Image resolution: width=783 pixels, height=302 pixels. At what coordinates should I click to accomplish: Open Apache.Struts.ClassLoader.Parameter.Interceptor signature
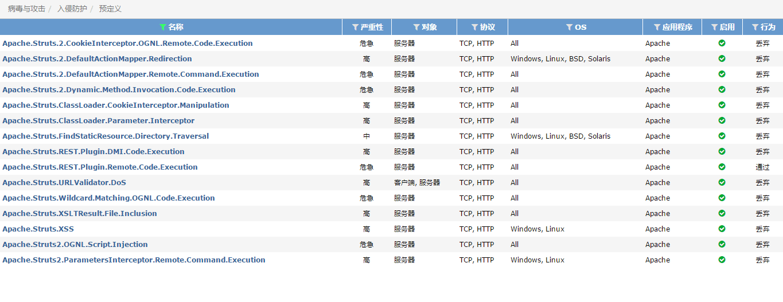(98, 120)
